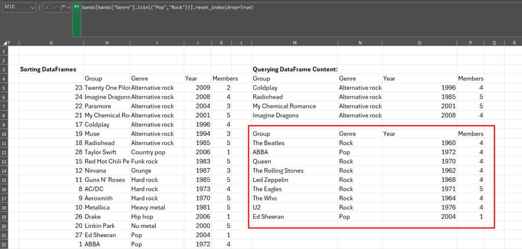This screenshot has width=522, height=249.
Task: Select the 'Led Zeppelin' cell
Action: pyautogui.click(x=295, y=180)
